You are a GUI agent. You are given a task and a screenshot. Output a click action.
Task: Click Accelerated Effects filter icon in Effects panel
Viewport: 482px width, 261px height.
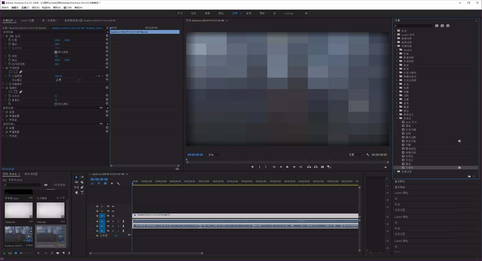click(437, 26)
